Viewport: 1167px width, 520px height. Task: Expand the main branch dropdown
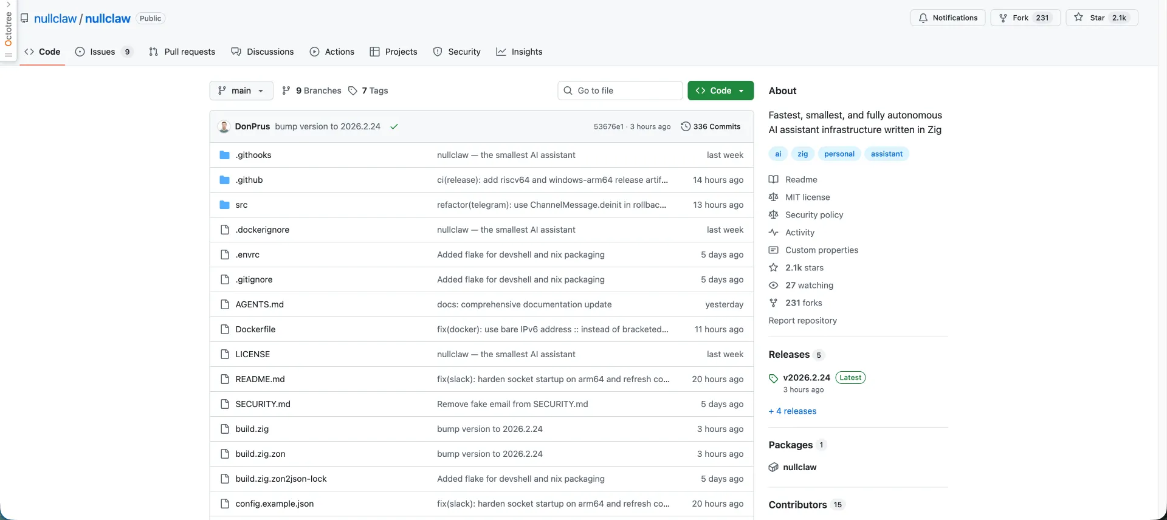click(x=241, y=91)
